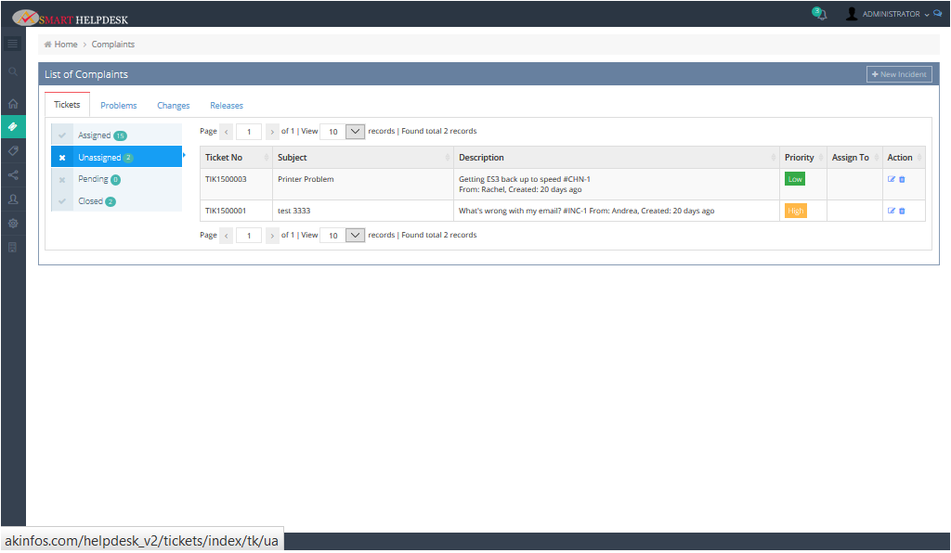Viewport: 951px width, 553px height.
Task: Open the bottom View records-per-page dropdown
Action: pyautogui.click(x=355, y=236)
